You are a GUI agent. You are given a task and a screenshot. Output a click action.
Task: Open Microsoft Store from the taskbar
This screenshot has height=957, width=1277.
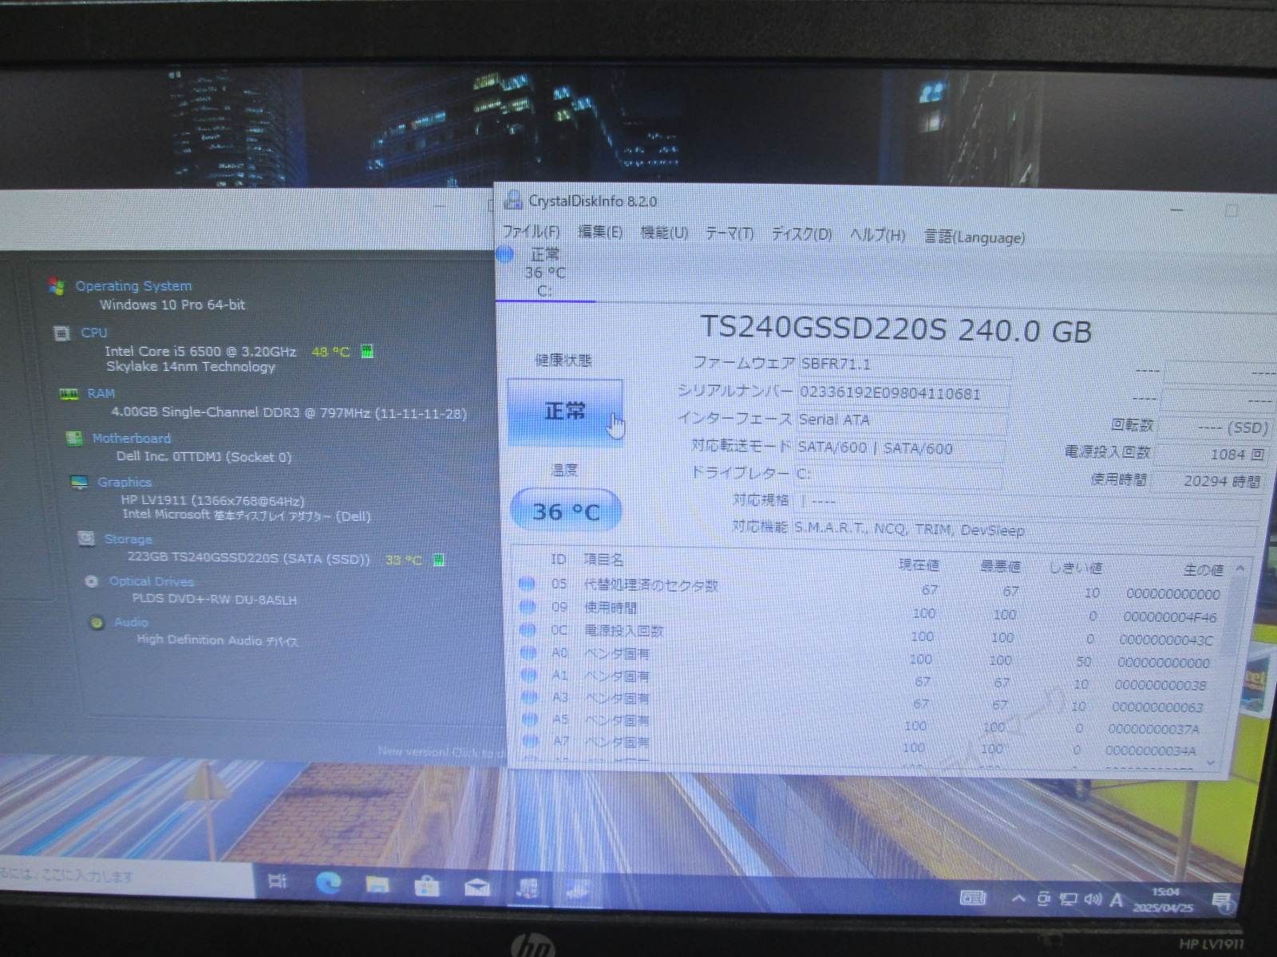click(x=428, y=885)
